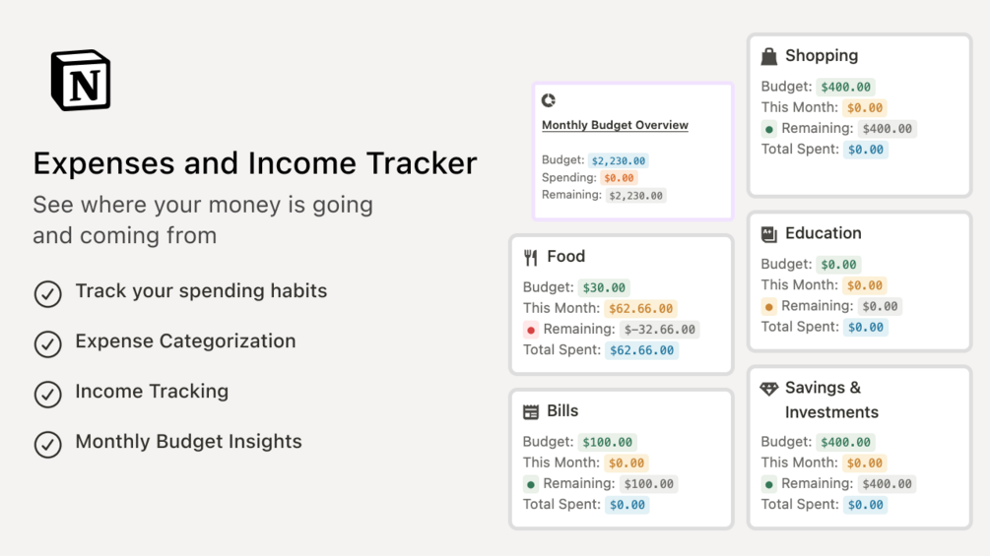The image size is (990, 556).
Task: Click the orange status dot in the Education card
Action: coord(769,306)
